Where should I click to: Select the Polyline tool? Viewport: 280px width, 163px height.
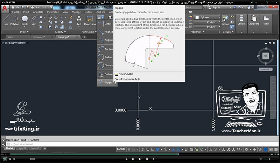click(x=14, y=21)
